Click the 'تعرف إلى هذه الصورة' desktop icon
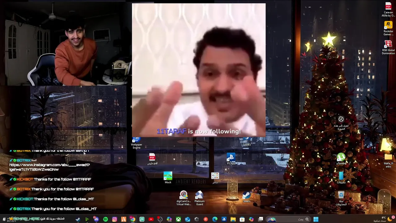The image size is (396, 223). pyautogui.click(x=341, y=123)
